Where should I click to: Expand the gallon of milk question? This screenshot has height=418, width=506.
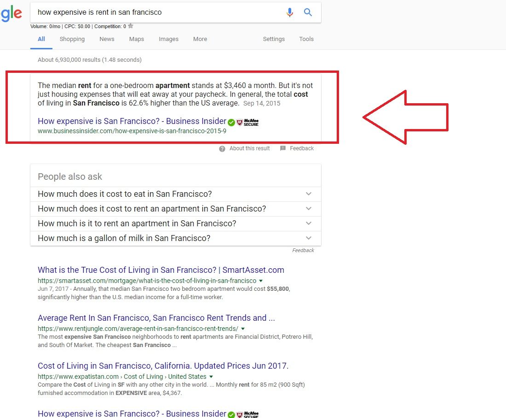(x=176, y=238)
